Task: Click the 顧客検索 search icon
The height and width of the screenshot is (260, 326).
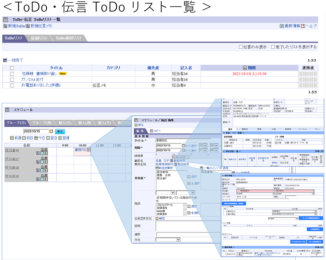Action: [x=171, y=161]
